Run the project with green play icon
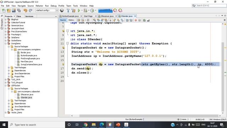The width and height of the screenshot is (227, 128). (x=79, y=10)
